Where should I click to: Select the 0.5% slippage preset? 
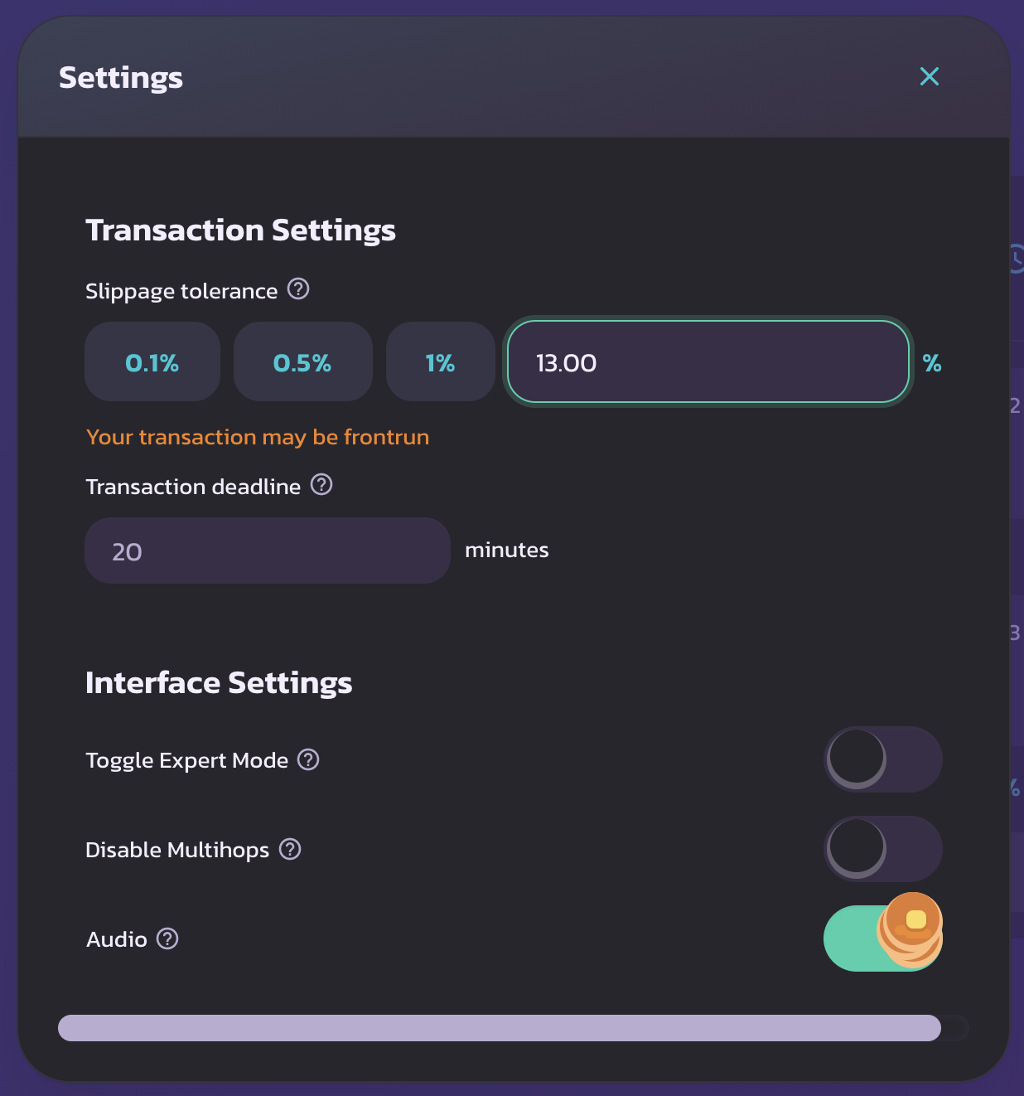coord(302,362)
